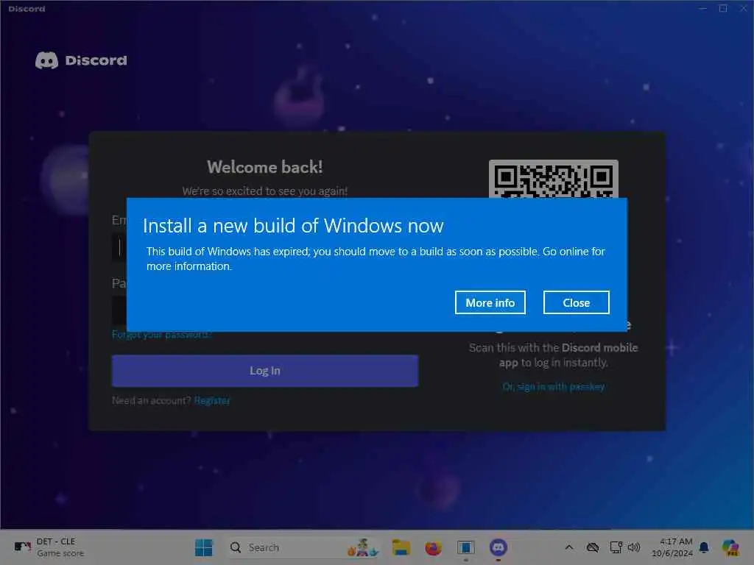Open the volume speaker tray icon

pyautogui.click(x=634, y=547)
